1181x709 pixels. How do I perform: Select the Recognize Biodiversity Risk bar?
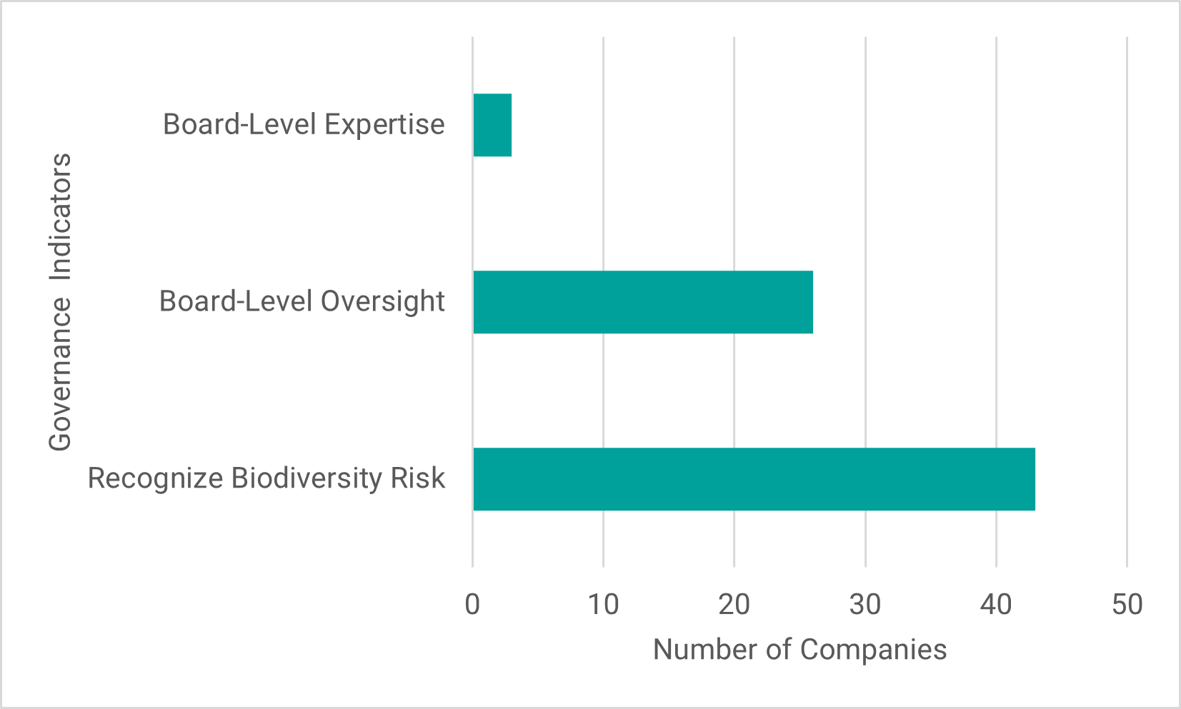[x=754, y=479]
